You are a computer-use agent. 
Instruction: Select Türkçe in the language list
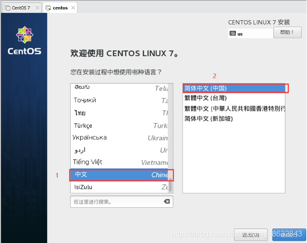coord(119,125)
